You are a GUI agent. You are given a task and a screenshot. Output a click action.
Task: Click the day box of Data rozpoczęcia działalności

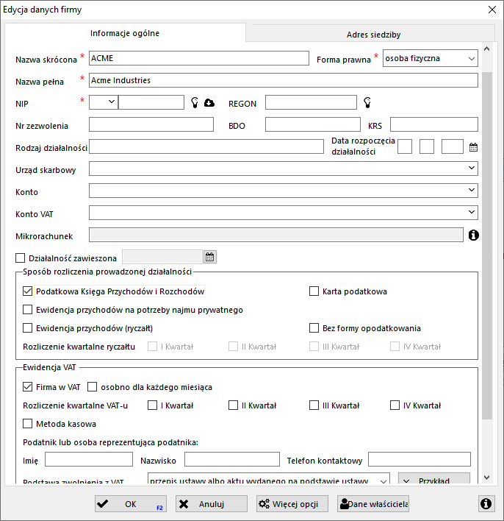pyautogui.click(x=405, y=146)
